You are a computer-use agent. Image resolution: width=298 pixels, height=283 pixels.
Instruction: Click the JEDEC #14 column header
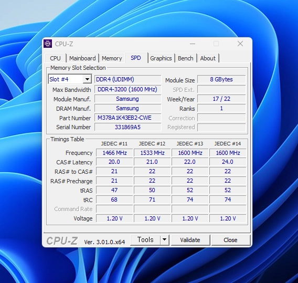(x=228, y=143)
